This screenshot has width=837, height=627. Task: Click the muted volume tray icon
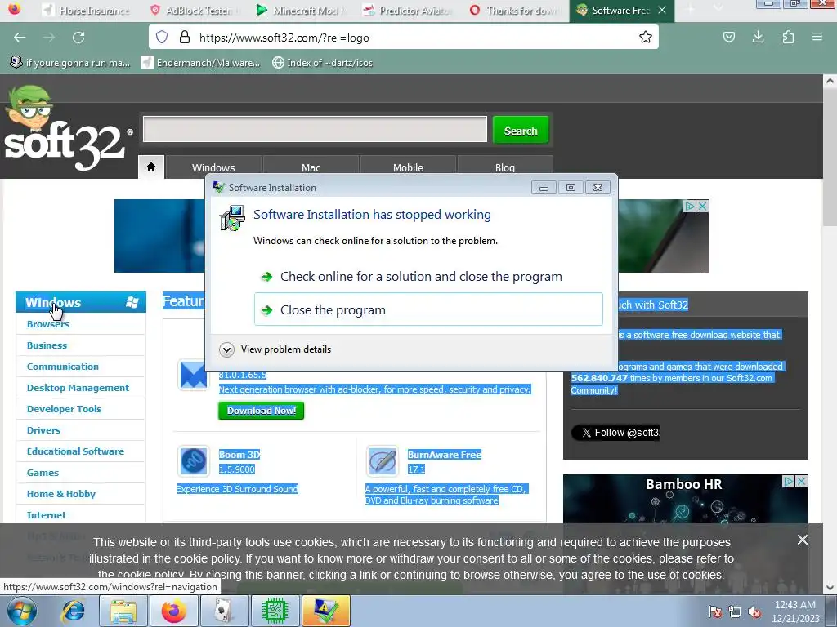(754, 611)
